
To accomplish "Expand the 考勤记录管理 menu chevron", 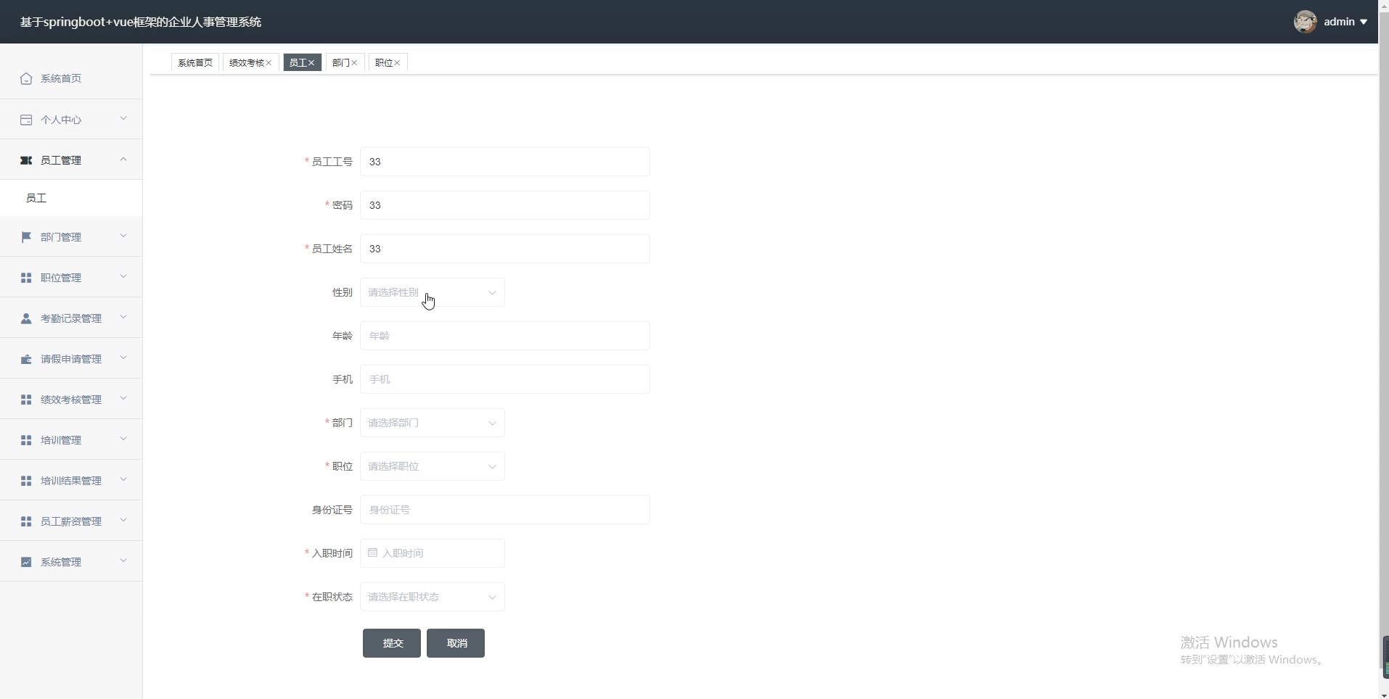I will (123, 317).
